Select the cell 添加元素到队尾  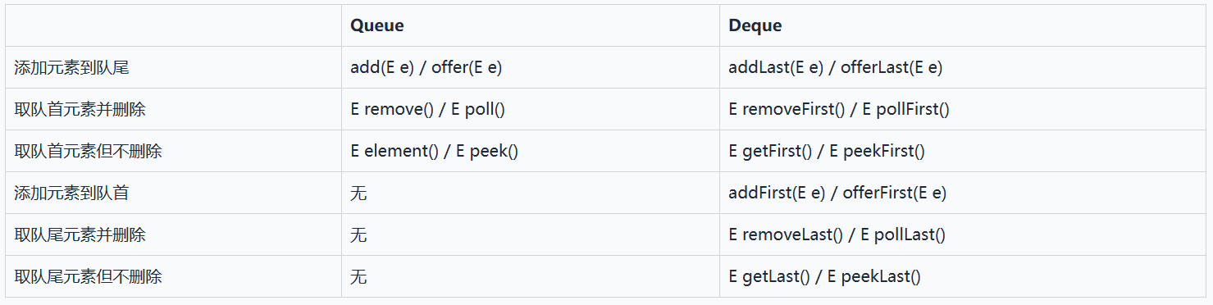[173, 67]
